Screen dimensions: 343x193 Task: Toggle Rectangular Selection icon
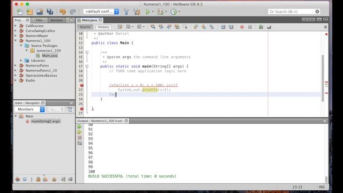point(185,27)
